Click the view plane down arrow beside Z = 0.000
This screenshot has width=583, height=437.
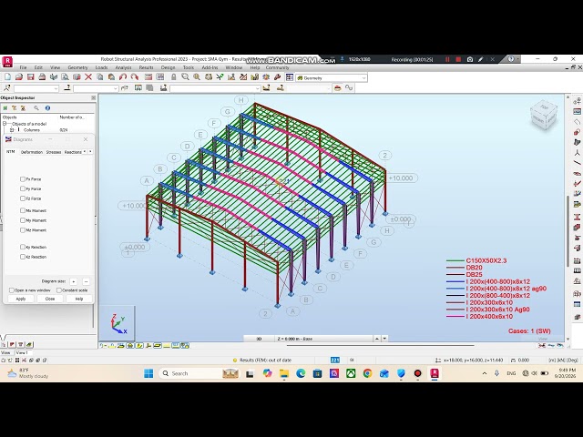coord(384,339)
